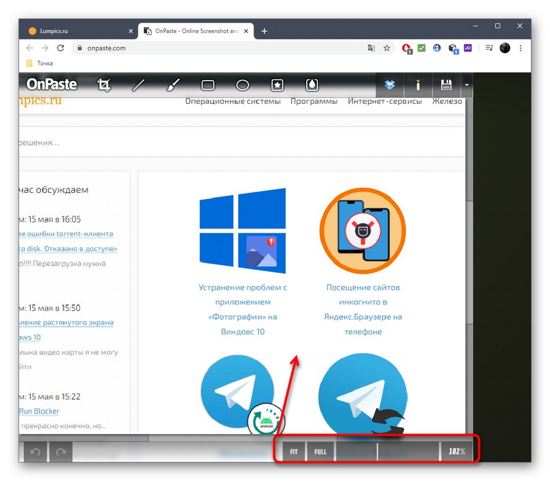Click the FIT zoom button
The width and height of the screenshot is (550, 481).
pyautogui.click(x=292, y=451)
